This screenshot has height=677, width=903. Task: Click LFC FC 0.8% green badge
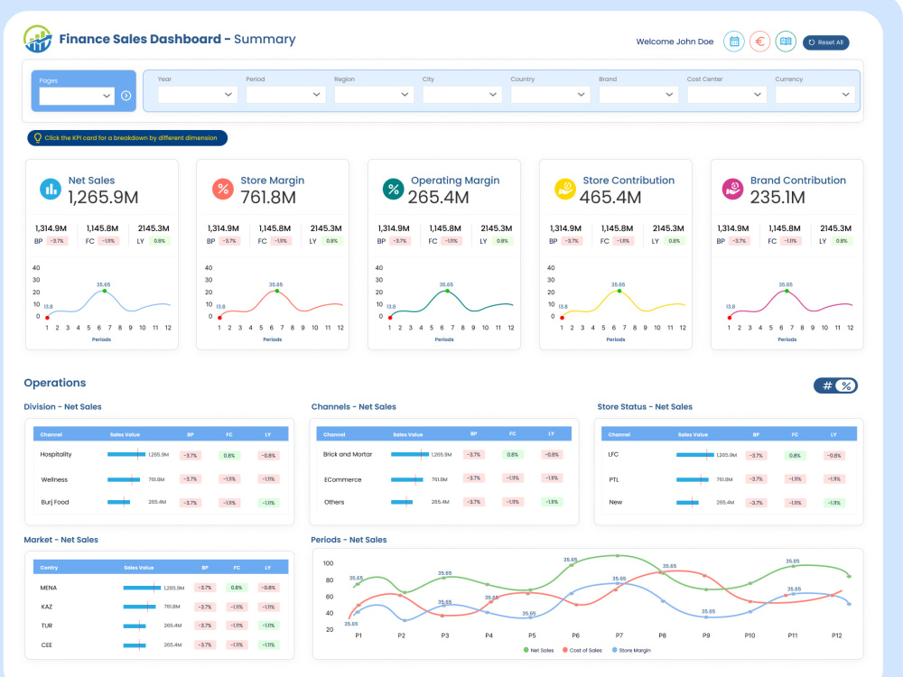pyautogui.click(x=795, y=455)
